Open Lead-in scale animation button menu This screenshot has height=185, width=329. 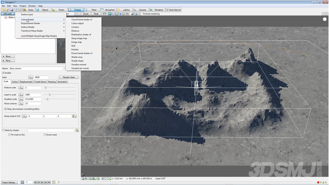click(21, 95)
